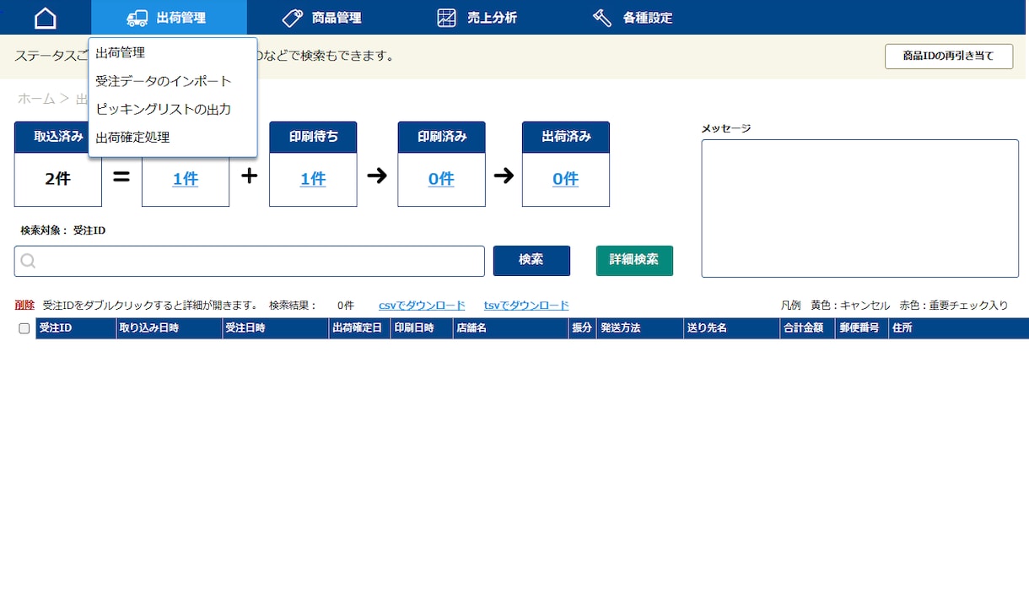Viewport: 1029px width, 595px height.
Task: Click the 商品IDの再引き当て button
Action: (x=949, y=57)
